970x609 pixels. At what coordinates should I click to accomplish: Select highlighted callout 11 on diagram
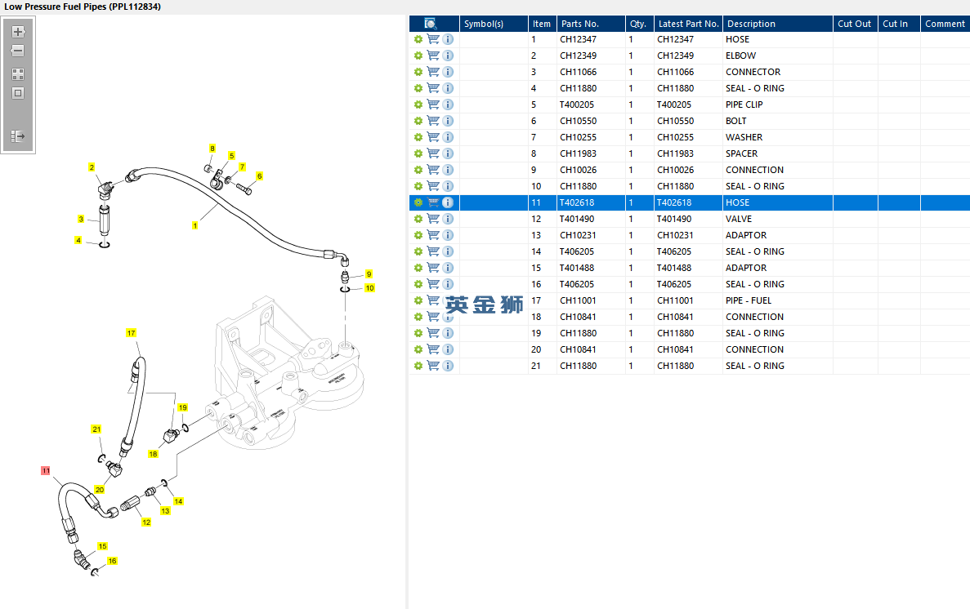click(46, 471)
